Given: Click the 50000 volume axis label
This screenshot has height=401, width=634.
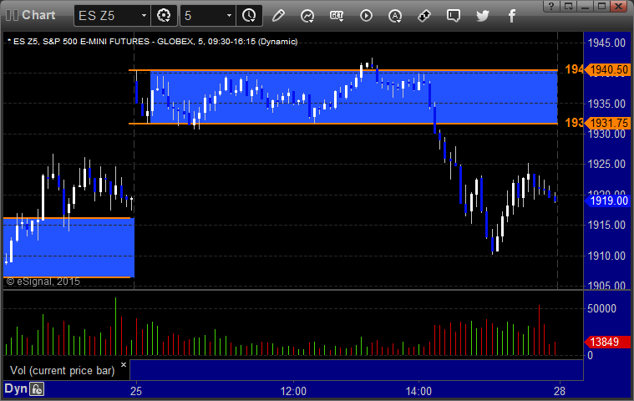Looking at the screenshot, I should 601,308.
